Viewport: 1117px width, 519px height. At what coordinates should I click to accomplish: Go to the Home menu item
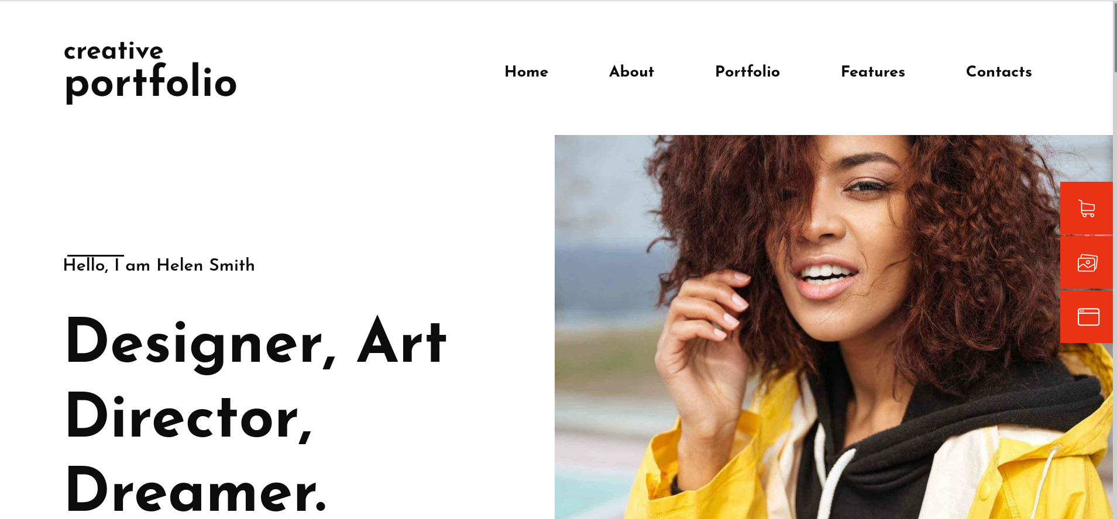click(526, 72)
